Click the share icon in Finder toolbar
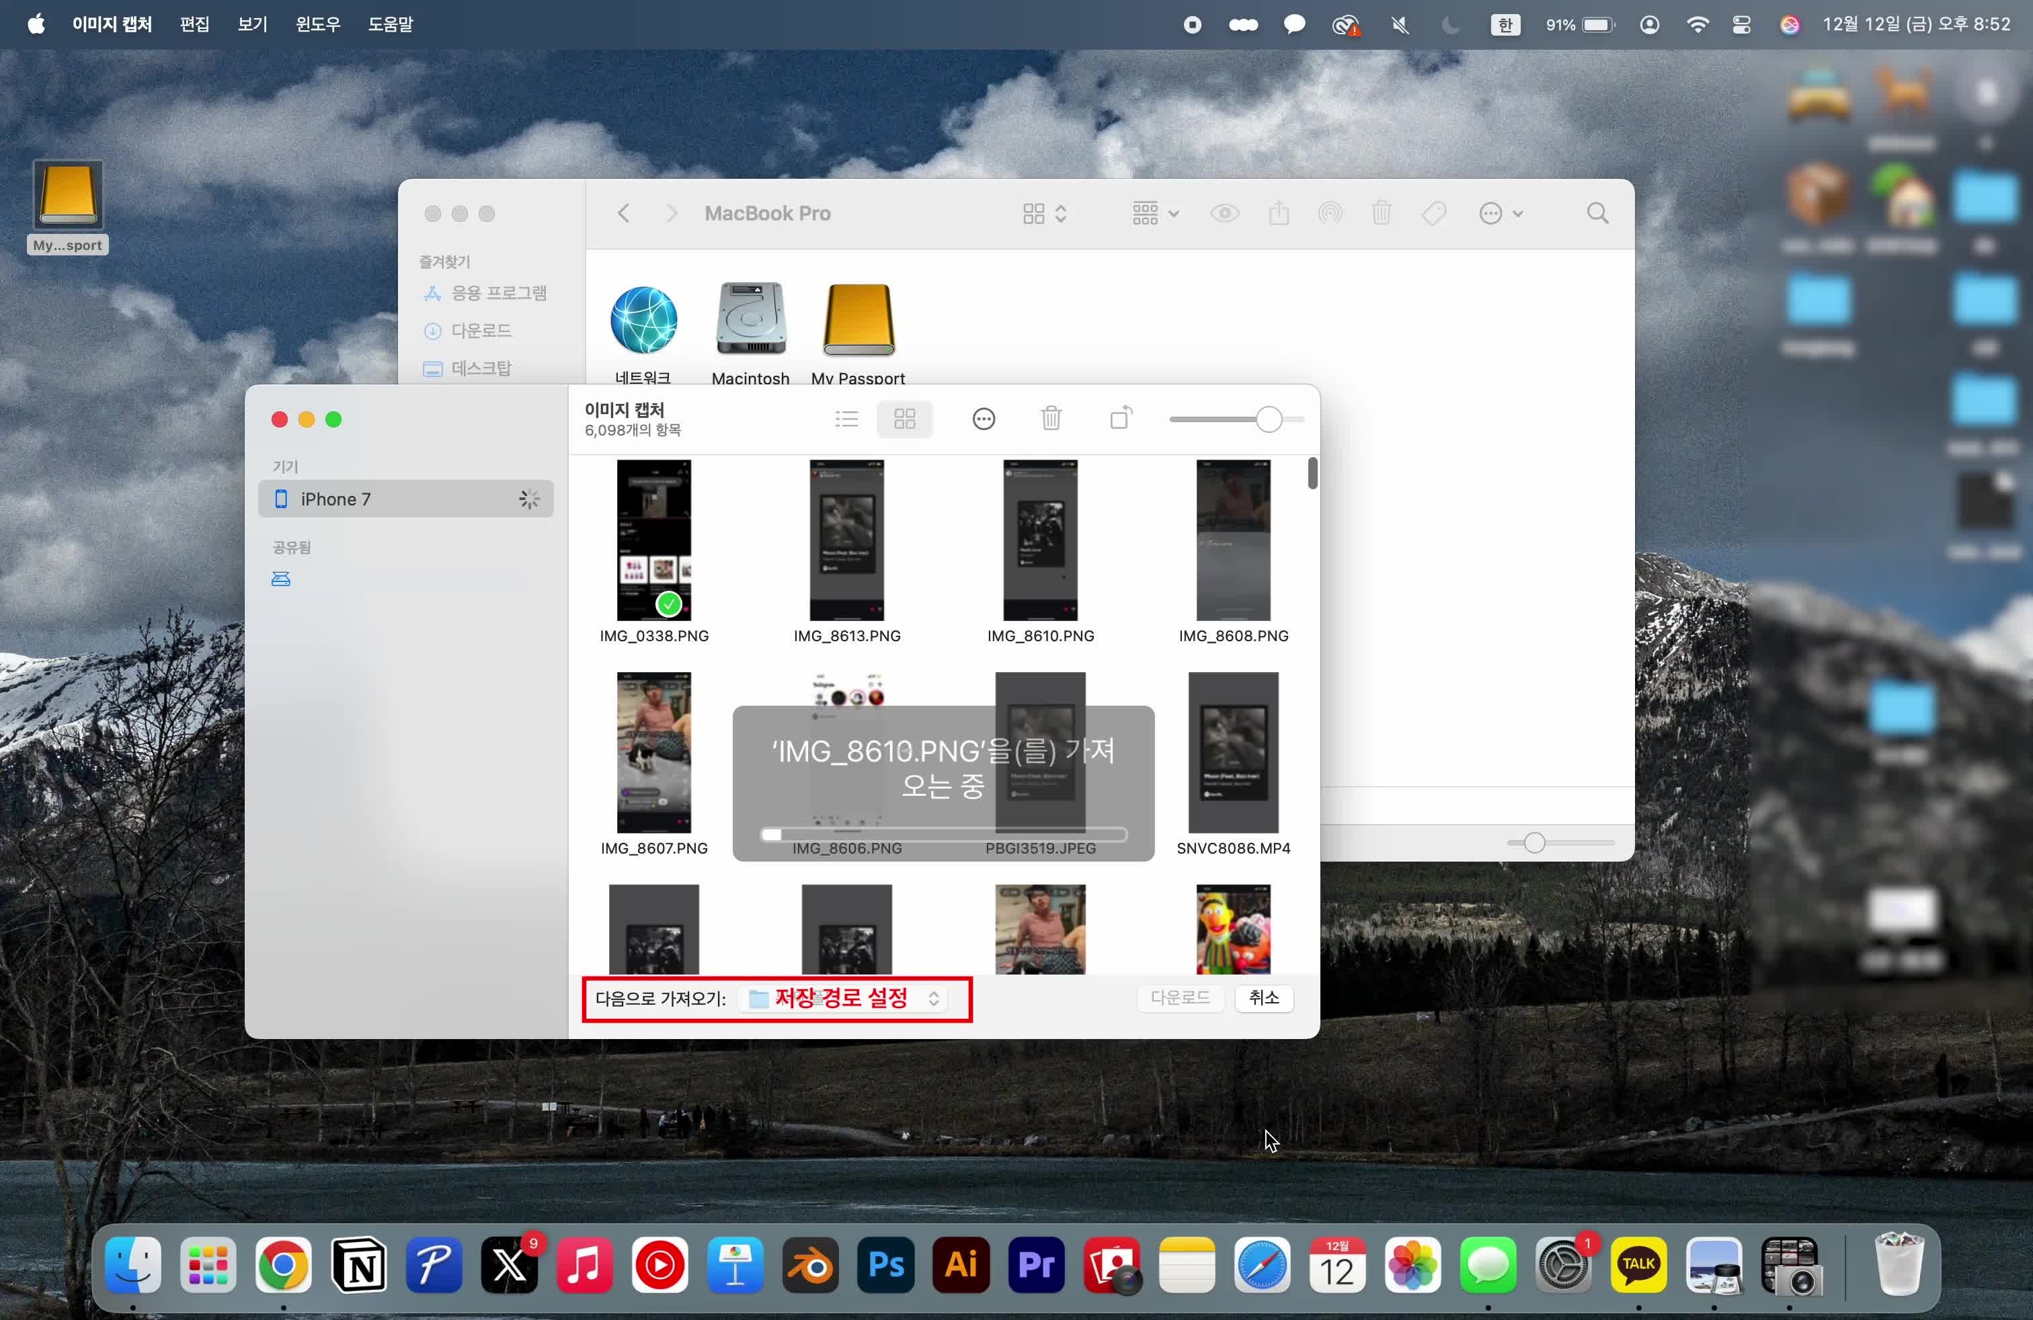The image size is (2033, 1320). click(x=1279, y=214)
